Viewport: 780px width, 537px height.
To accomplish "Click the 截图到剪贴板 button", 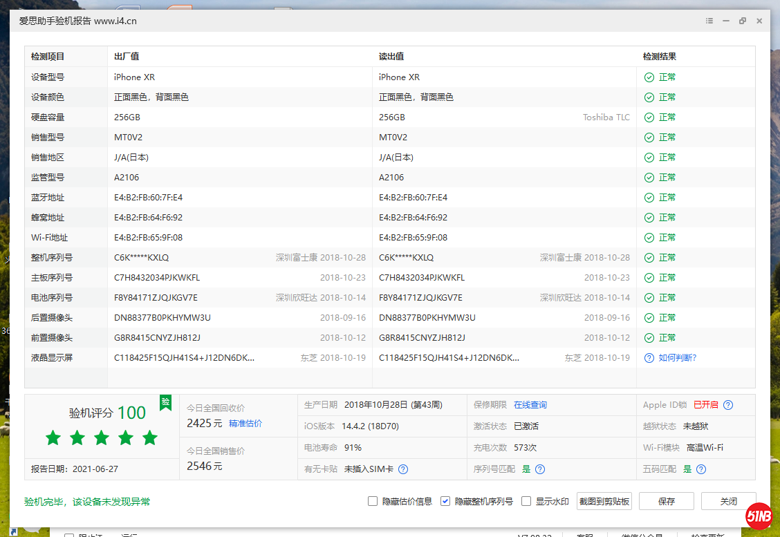I will pos(604,501).
